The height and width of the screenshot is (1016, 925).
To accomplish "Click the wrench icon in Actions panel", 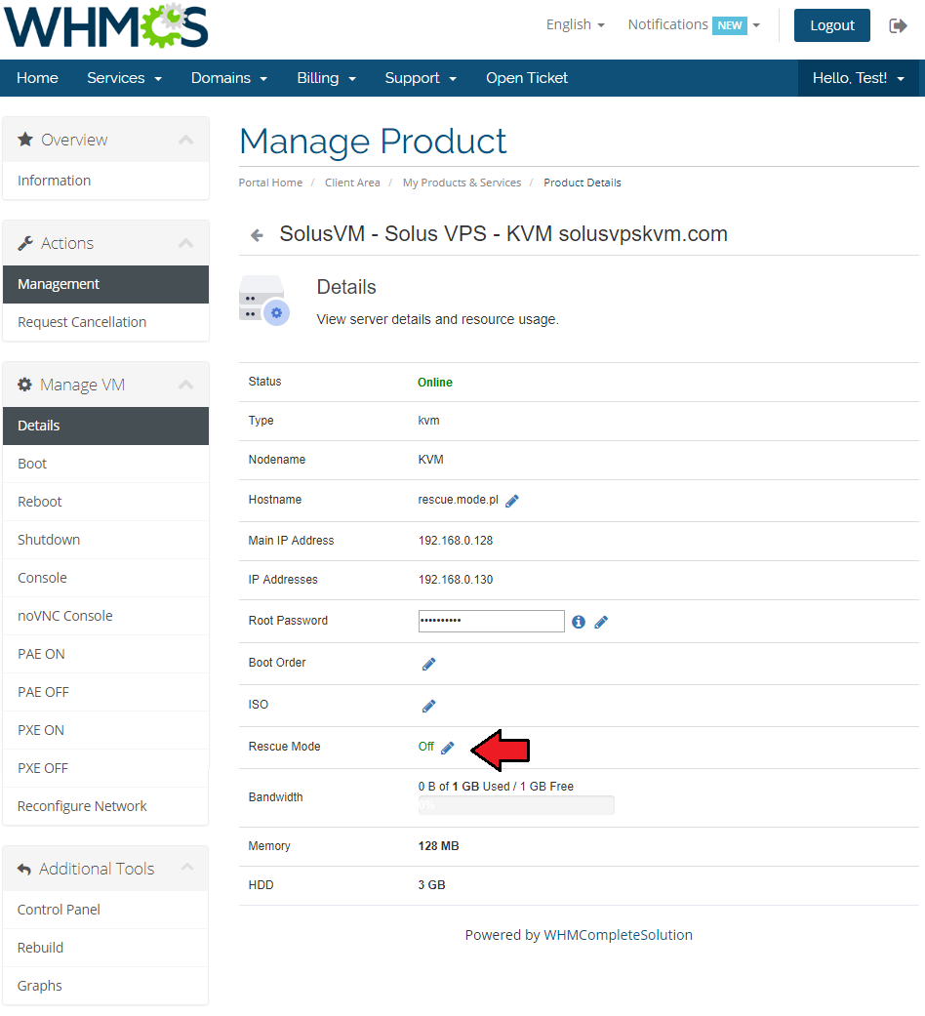I will click(x=25, y=243).
